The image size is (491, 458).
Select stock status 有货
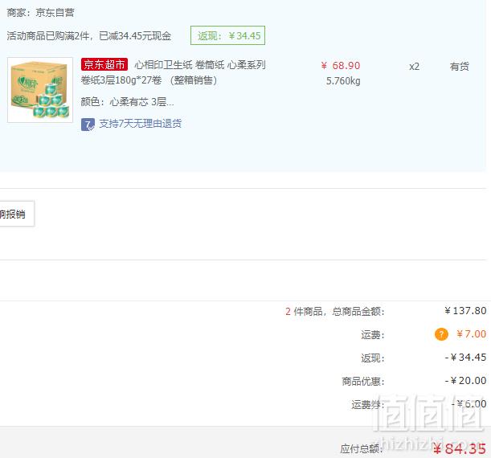460,67
